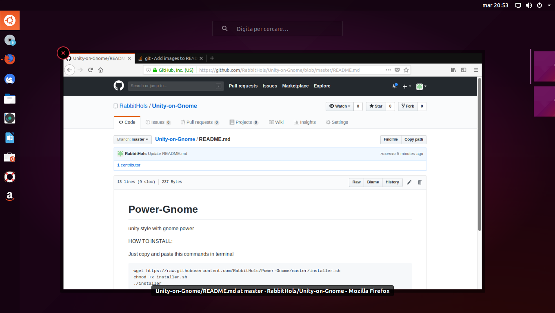The image size is (555, 313).
Task: Expand the Watch dropdown button
Action: click(x=340, y=106)
